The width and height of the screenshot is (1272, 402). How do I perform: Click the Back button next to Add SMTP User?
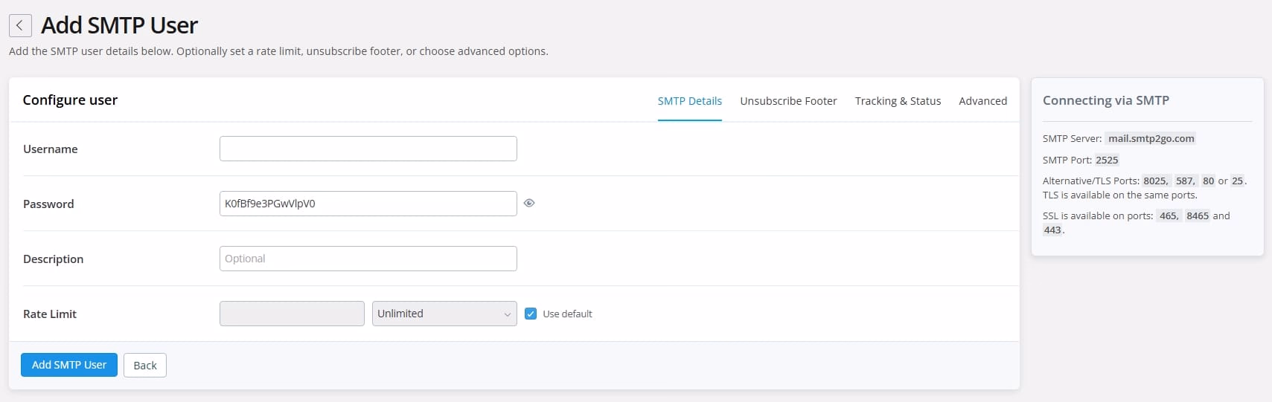tap(144, 365)
